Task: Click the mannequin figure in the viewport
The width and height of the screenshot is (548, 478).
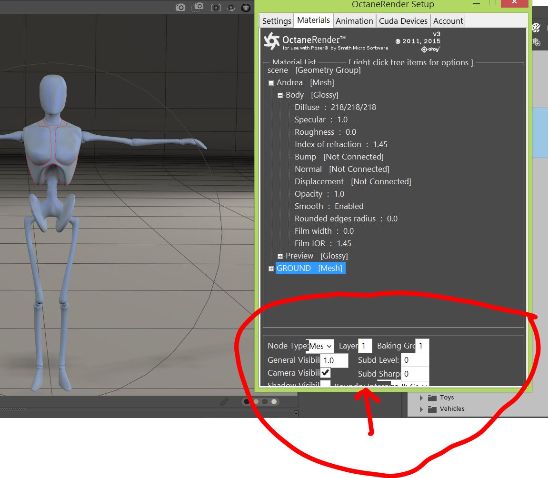Action: click(52, 147)
